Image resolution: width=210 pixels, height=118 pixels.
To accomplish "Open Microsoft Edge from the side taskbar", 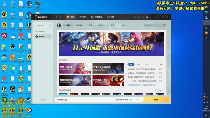I will click(x=206, y=12).
